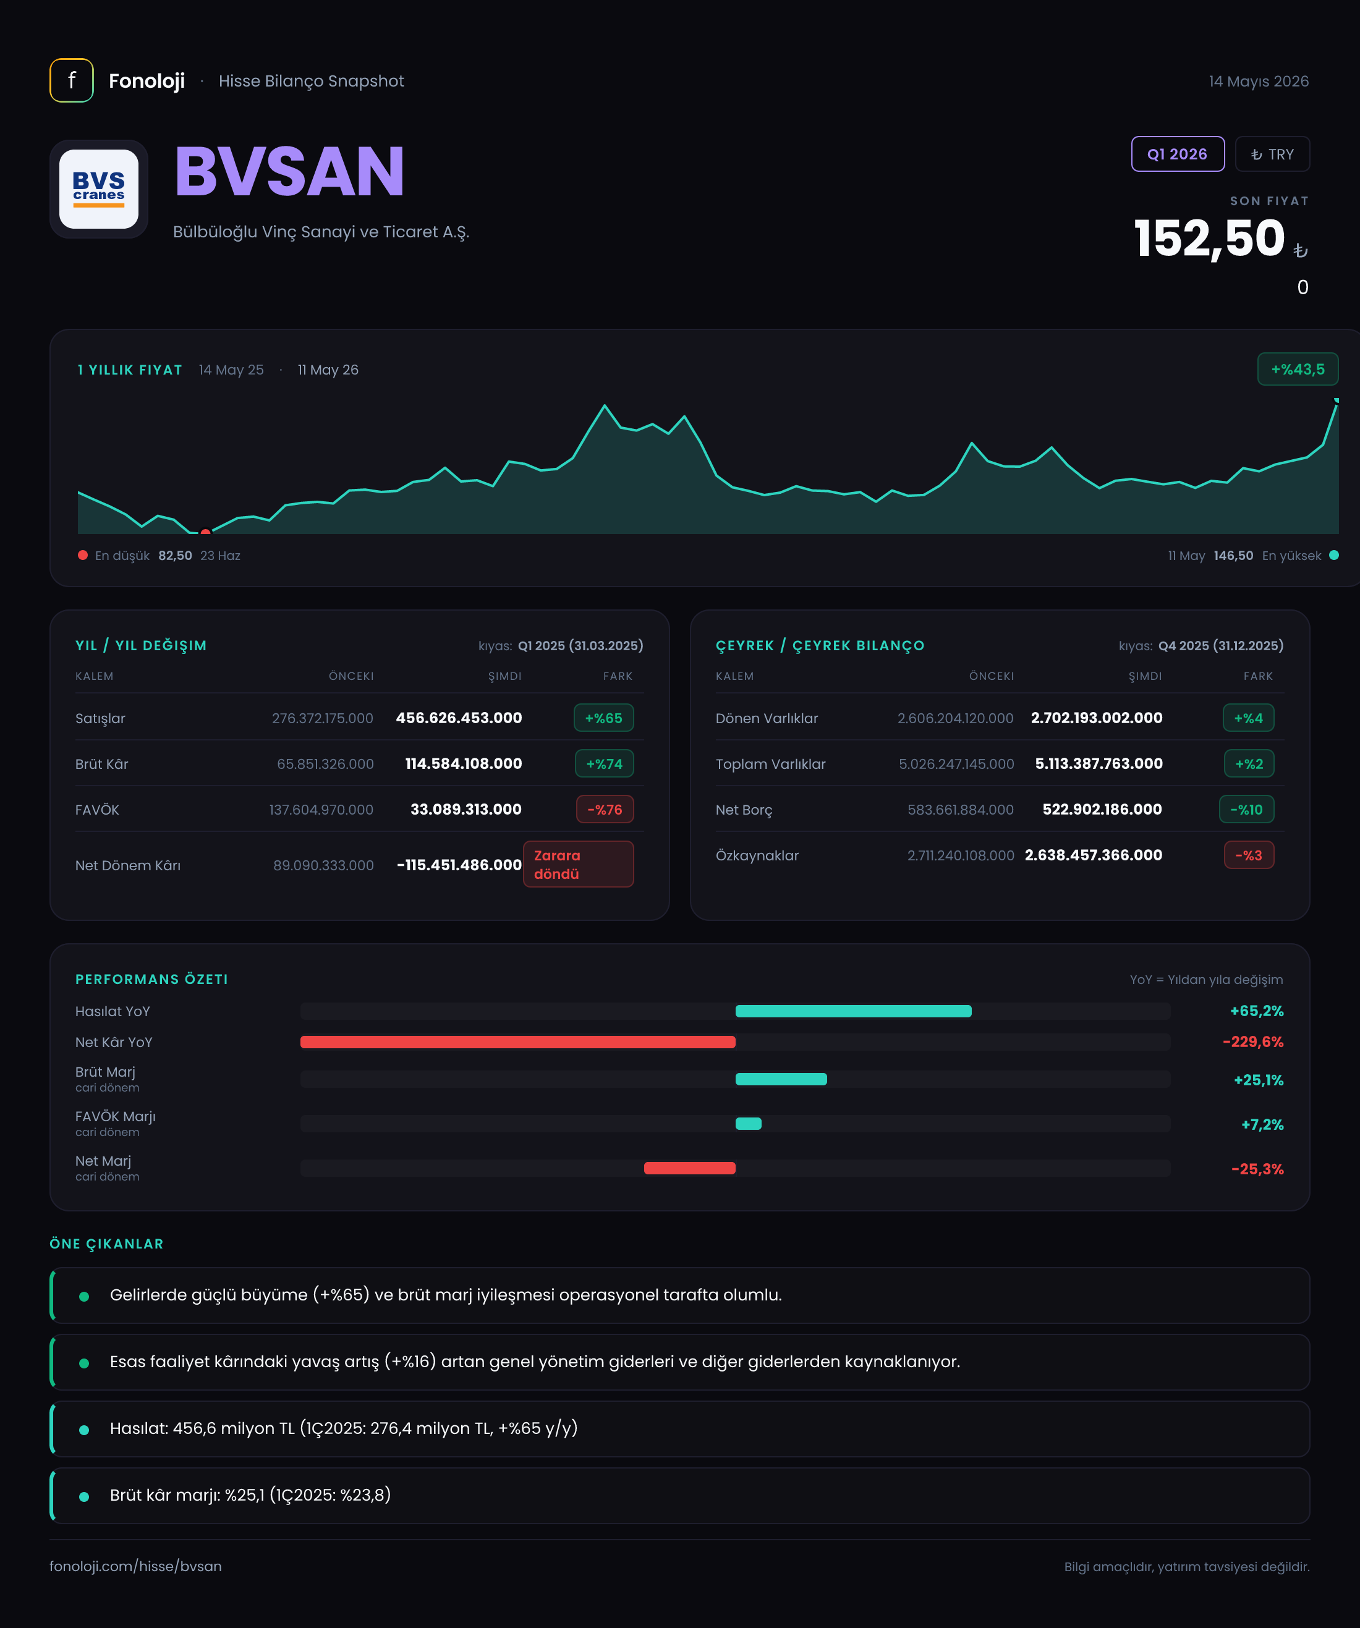This screenshot has width=1360, height=1628.
Task: Click 'Hisse Bilanço Snapshot' subtitle
Action: pos(311,82)
